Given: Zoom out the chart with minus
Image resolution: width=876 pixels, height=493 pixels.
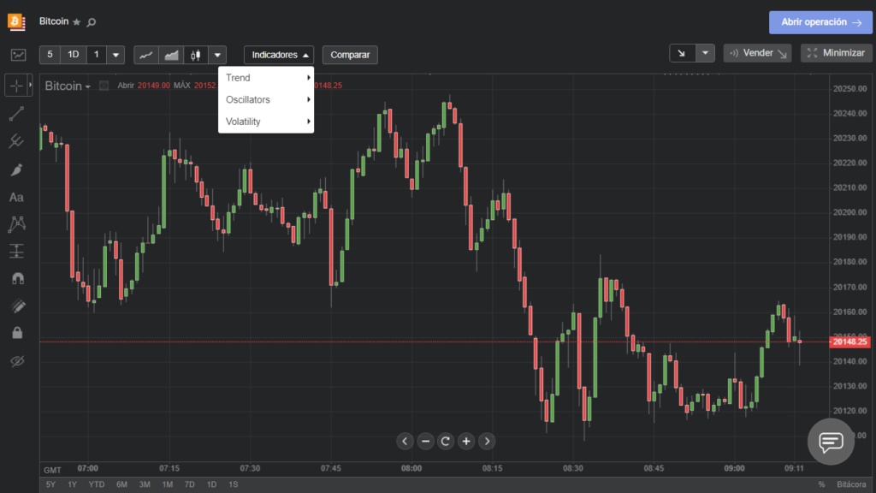Looking at the screenshot, I should click(426, 441).
